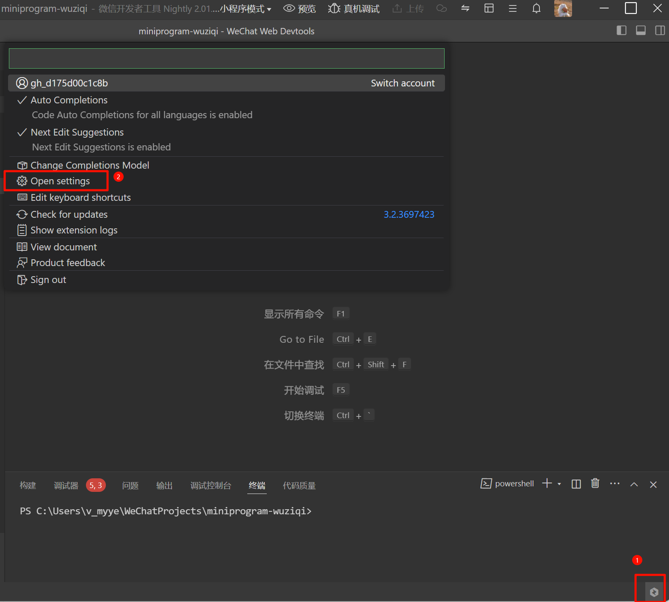This screenshot has width=669, height=602.
Task: Click version number 3.2.3697423 link
Action: click(x=409, y=214)
